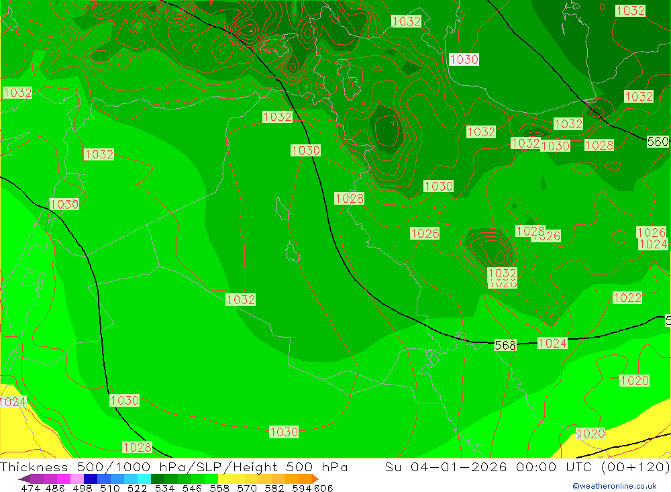Click the 534 legend scale value
The image size is (671, 492).
(164, 488)
